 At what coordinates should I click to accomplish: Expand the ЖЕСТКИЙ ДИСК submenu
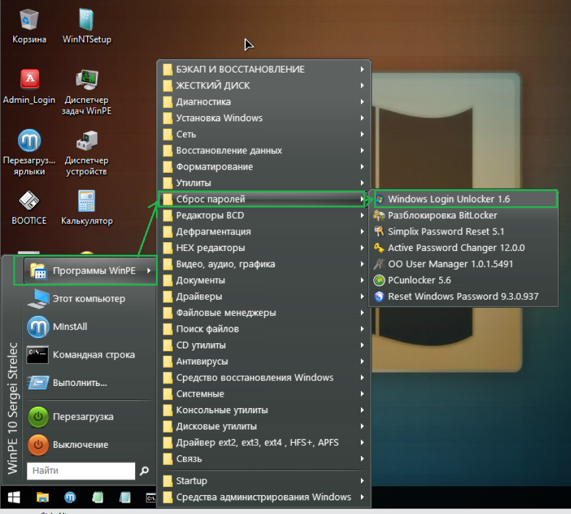[x=264, y=86]
